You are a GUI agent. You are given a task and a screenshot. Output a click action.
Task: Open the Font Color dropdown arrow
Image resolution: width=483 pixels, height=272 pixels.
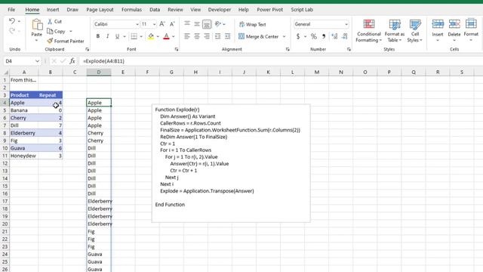(x=174, y=36)
